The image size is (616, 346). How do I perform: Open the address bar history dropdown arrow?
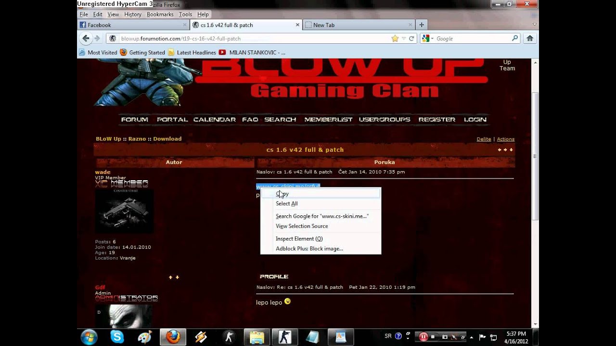(x=404, y=38)
